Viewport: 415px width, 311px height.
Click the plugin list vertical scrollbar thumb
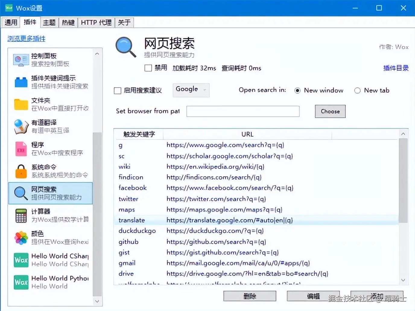coord(97,214)
